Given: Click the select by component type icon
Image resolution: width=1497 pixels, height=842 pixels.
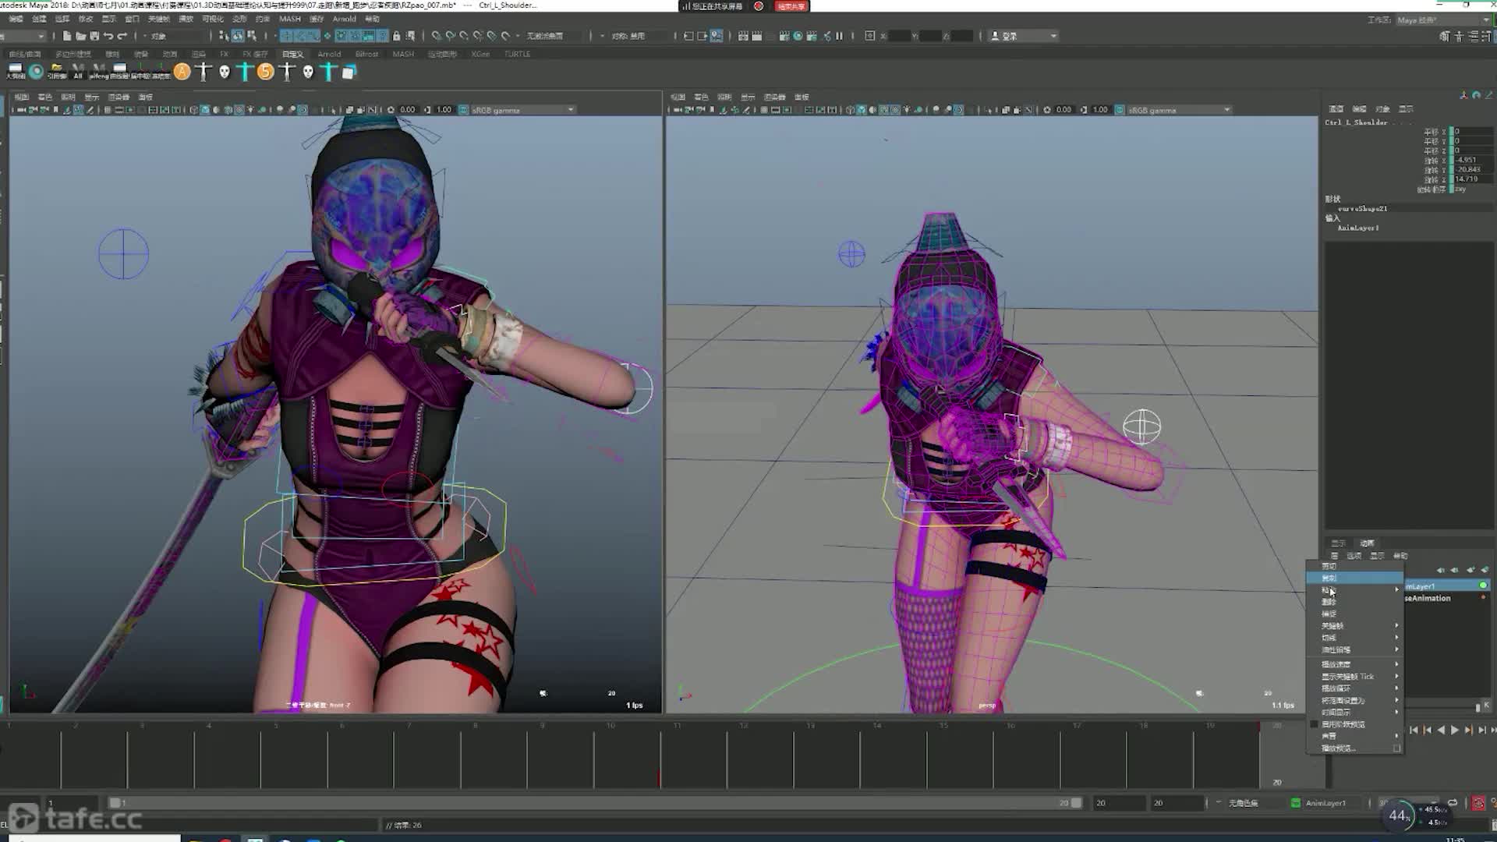Looking at the screenshot, I should pos(252,36).
